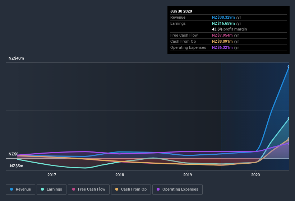Toggle the Operating Expenses legend button
The width and height of the screenshot is (295, 201).
[178, 190]
